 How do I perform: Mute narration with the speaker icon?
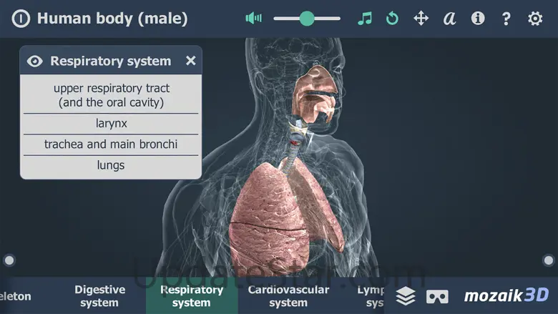254,18
